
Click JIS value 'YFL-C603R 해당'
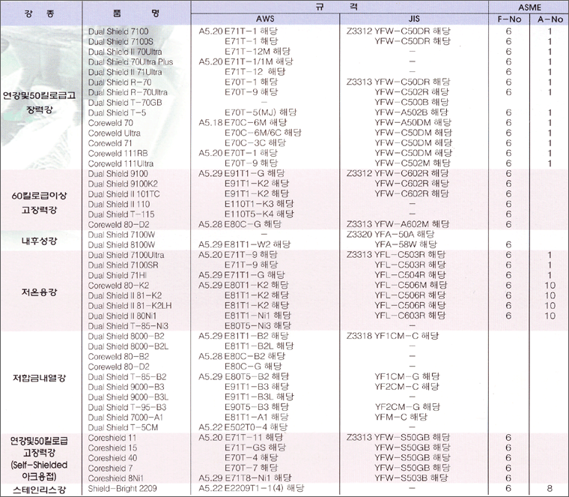(410, 316)
